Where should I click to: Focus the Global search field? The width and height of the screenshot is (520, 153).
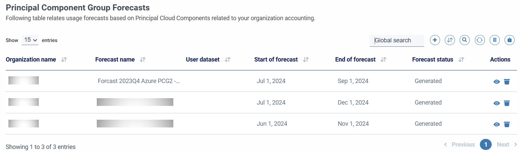pyautogui.click(x=397, y=41)
